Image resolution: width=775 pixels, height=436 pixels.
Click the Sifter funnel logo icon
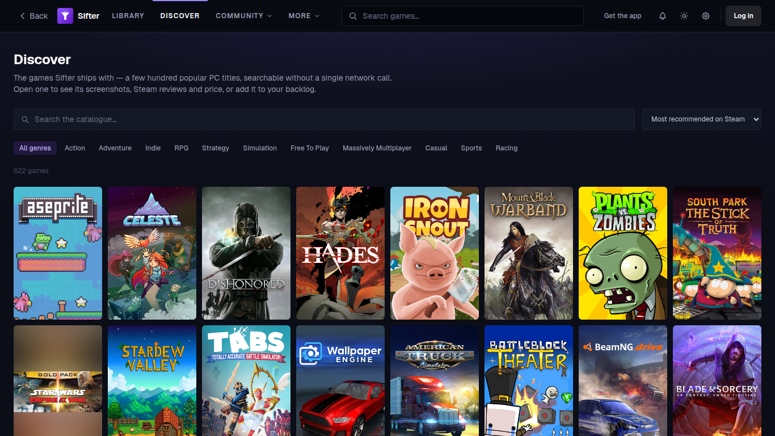click(x=65, y=16)
